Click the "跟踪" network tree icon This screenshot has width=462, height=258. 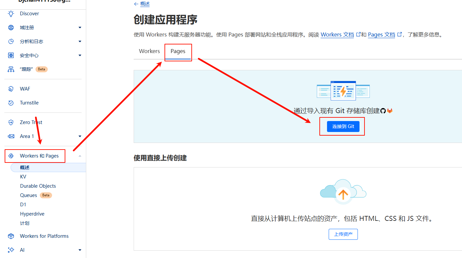[11, 69]
